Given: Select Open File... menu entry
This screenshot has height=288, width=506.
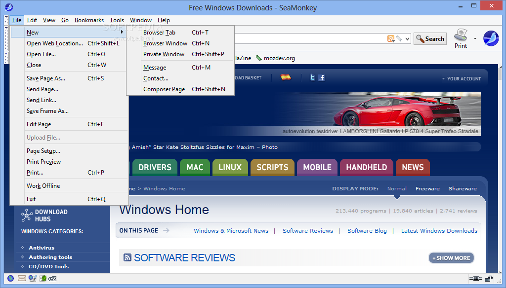Looking at the screenshot, I should point(69,54).
